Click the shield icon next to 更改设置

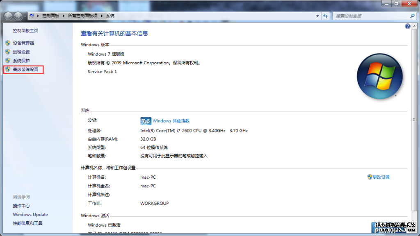coord(370,177)
